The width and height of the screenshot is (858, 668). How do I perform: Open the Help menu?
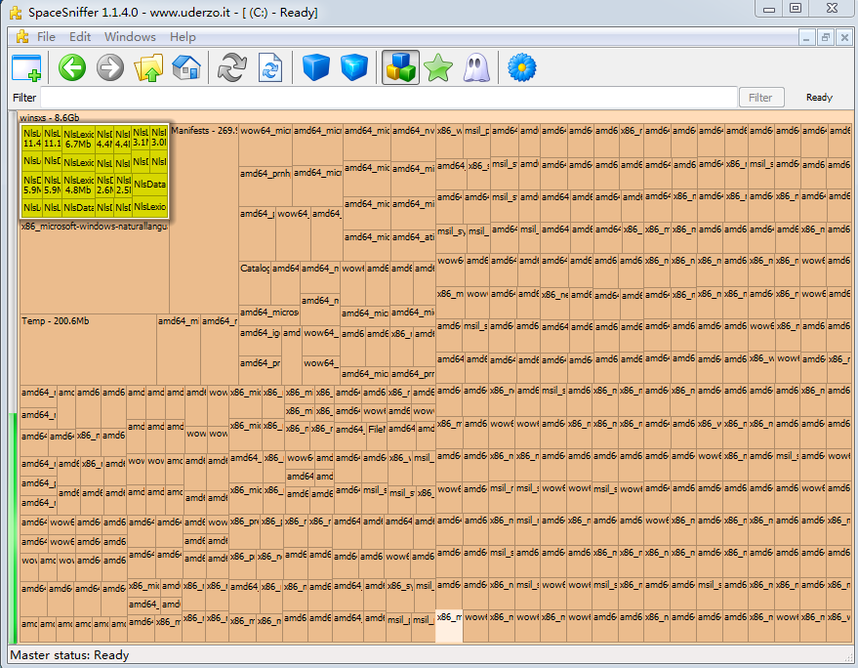tap(183, 37)
